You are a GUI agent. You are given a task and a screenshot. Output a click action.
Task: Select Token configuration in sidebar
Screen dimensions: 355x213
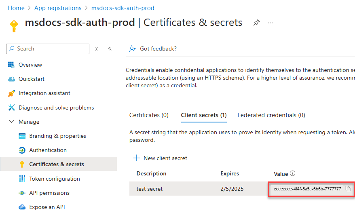pyautogui.click(x=55, y=179)
